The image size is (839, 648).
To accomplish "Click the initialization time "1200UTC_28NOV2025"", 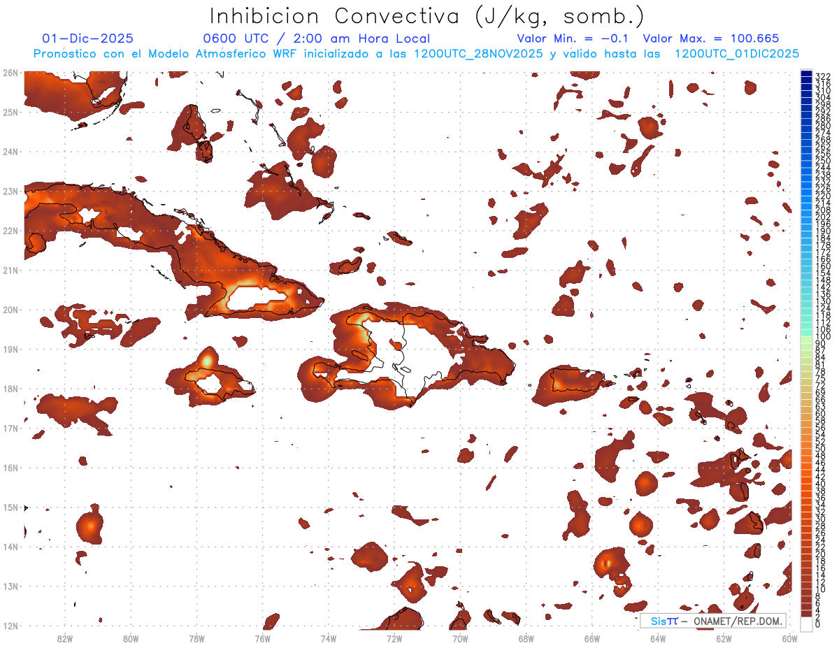I will click(x=479, y=54).
